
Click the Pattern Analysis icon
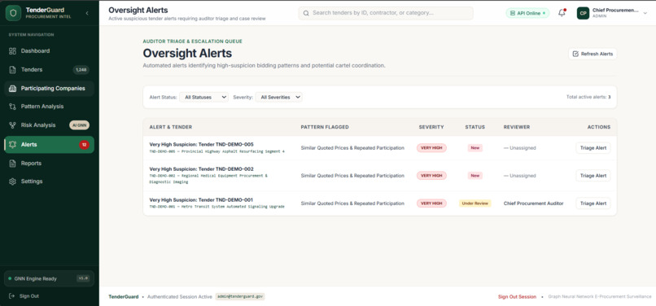tap(12, 107)
